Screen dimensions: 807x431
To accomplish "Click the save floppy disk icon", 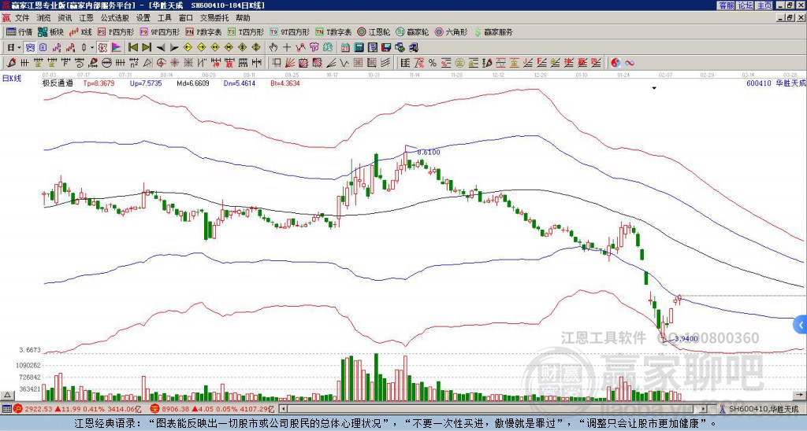I will [386, 48].
